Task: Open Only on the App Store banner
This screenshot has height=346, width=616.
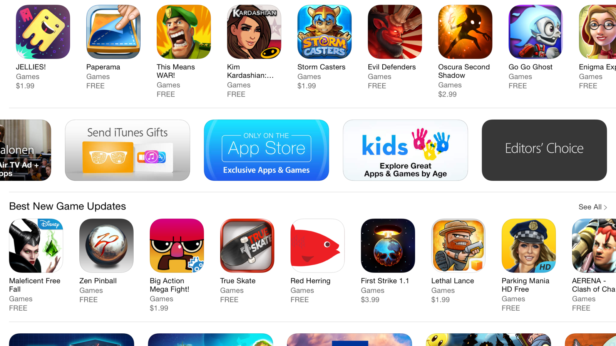Action: point(266,150)
